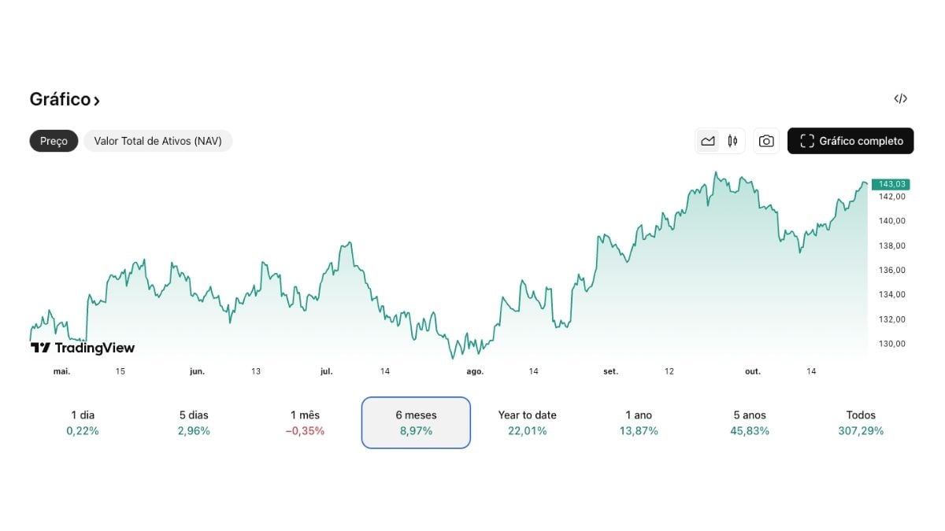
Task: Toggle to Valor Total de Ativos (NAV)
Action: tap(157, 141)
